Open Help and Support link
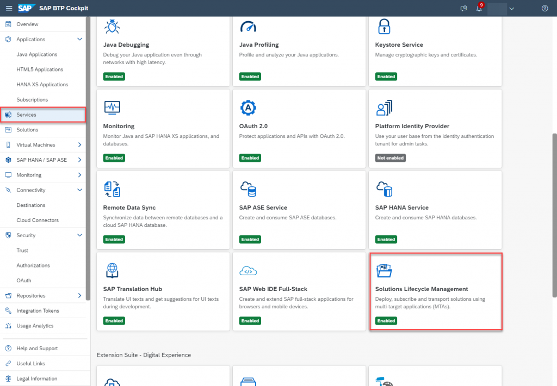 point(37,349)
